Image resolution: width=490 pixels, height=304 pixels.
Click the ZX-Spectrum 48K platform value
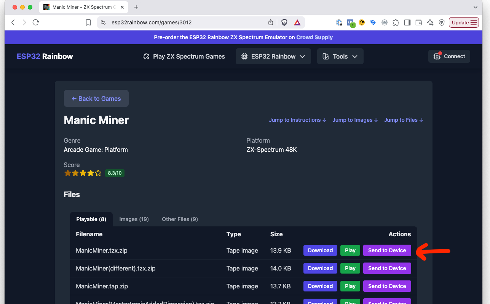271,150
